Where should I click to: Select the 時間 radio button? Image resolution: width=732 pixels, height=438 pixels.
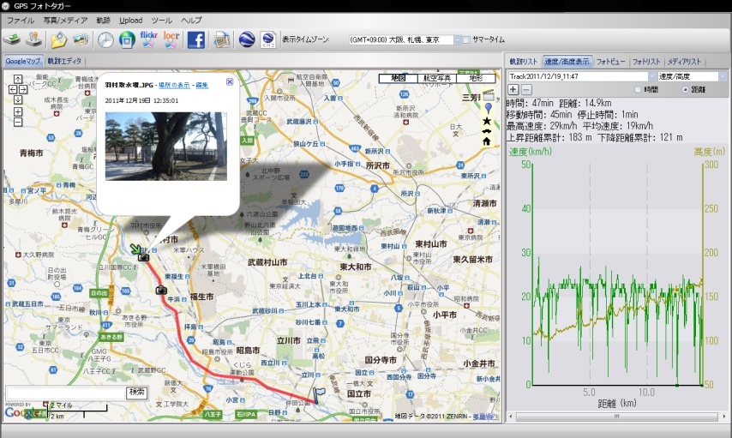[x=638, y=89]
